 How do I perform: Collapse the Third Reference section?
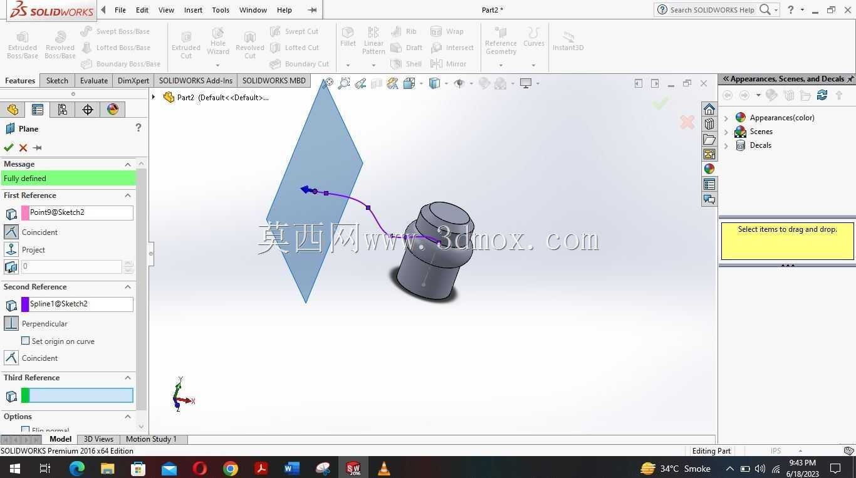pos(128,378)
